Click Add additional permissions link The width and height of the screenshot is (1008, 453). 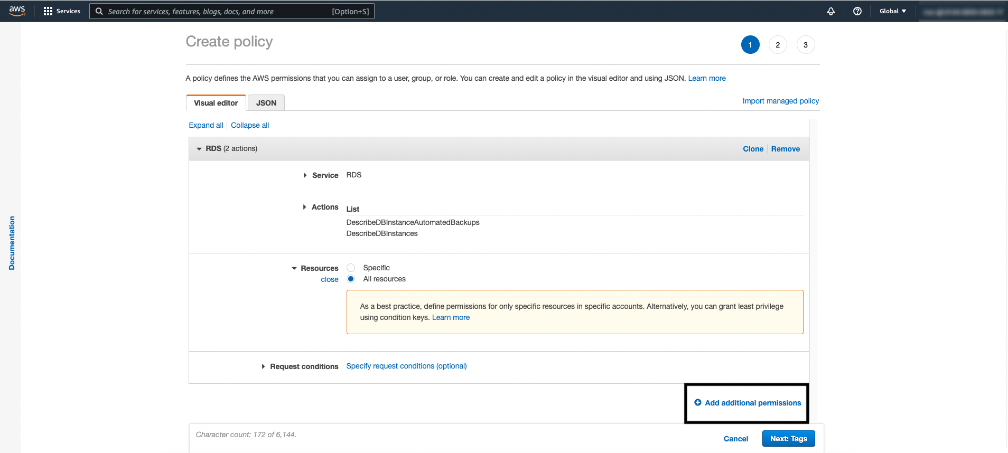tap(753, 403)
